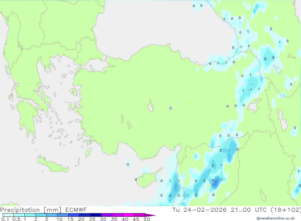Click the 'ECMWF' model label

click(76, 210)
